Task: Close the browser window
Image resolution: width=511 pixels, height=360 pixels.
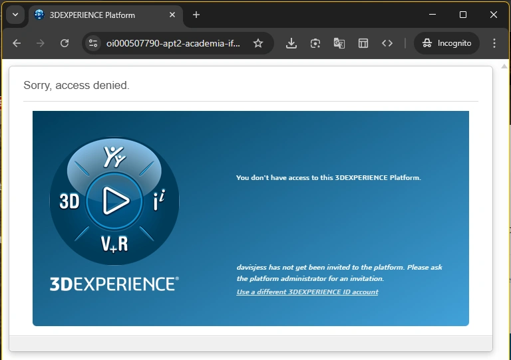Action: click(x=494, y=15)
